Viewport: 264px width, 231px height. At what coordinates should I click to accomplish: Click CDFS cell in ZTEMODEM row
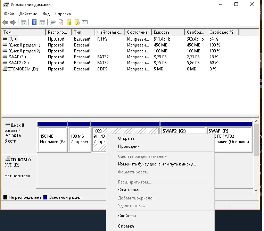click(102, 69)
